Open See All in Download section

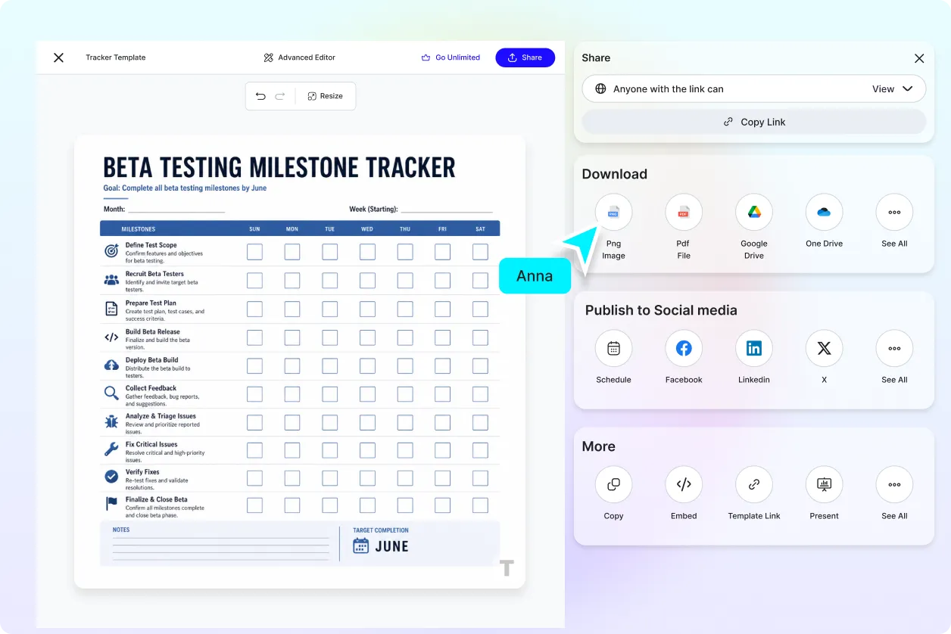894,213
